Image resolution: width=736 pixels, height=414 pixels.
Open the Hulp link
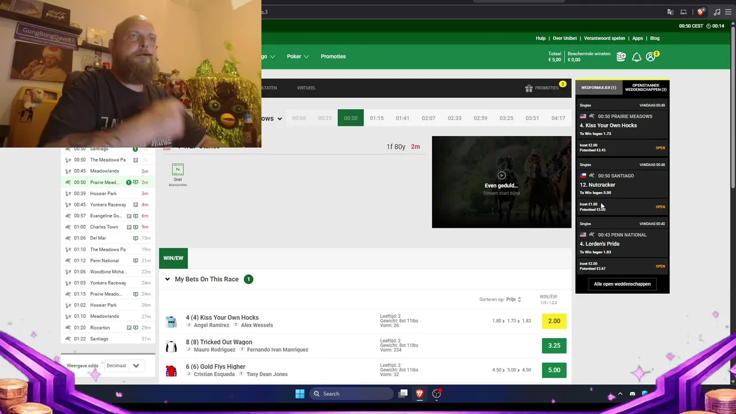540,39
